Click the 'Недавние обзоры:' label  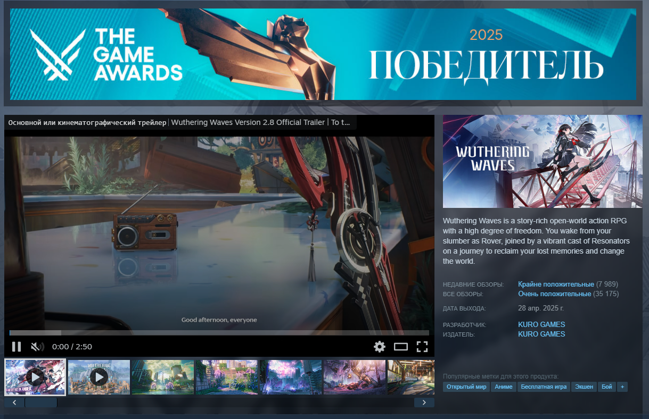click(x=473, y=284)
